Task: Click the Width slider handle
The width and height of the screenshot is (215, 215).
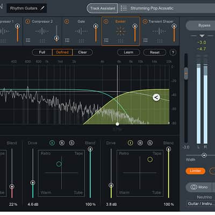Action: (204, 155)
